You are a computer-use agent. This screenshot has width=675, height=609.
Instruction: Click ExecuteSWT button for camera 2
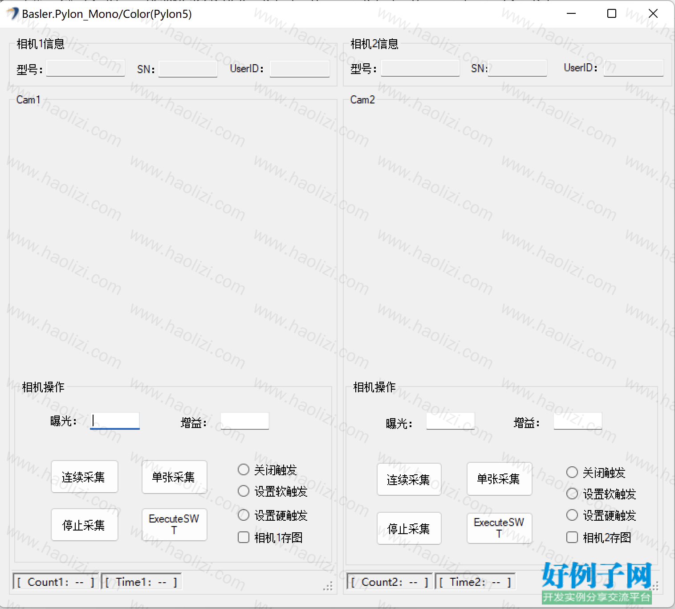[x=500, y=528]
